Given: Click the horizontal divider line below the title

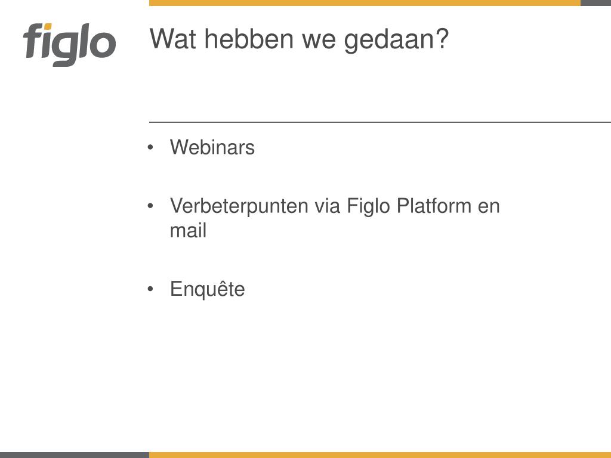Looking at the screenshot, I should pyautogui.click(x=380, y=122).
